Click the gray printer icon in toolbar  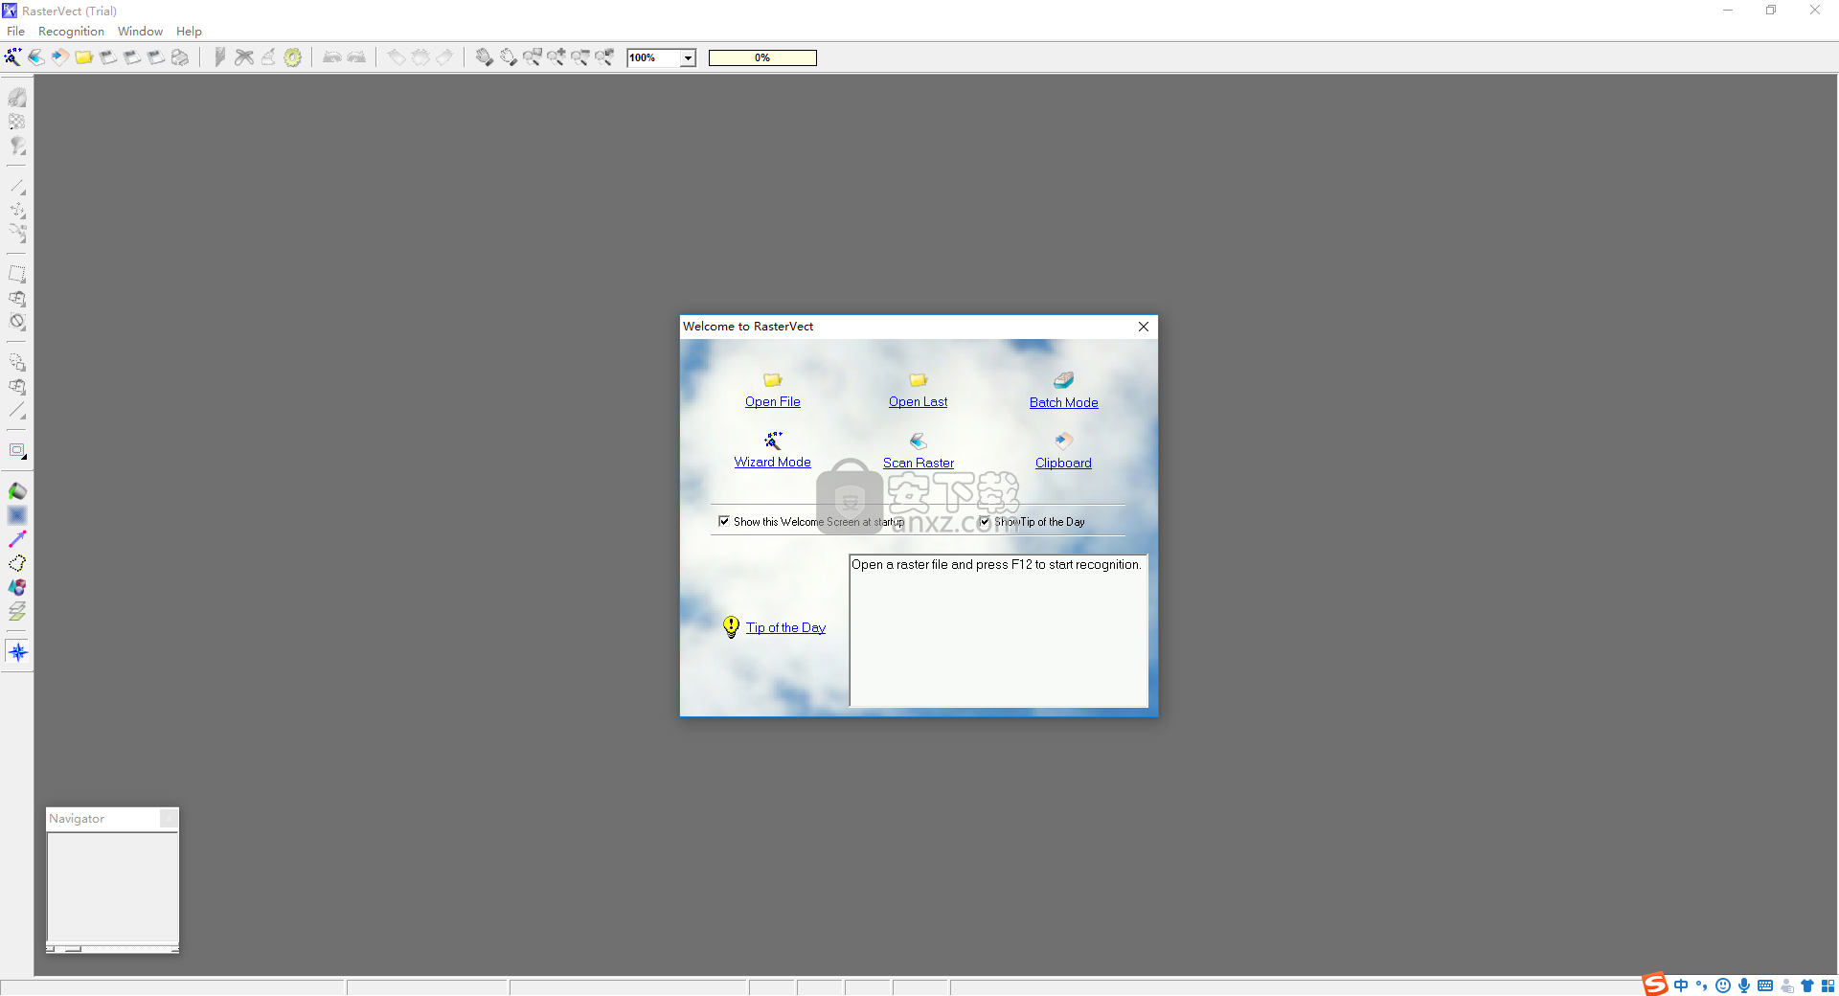point(180,57)
